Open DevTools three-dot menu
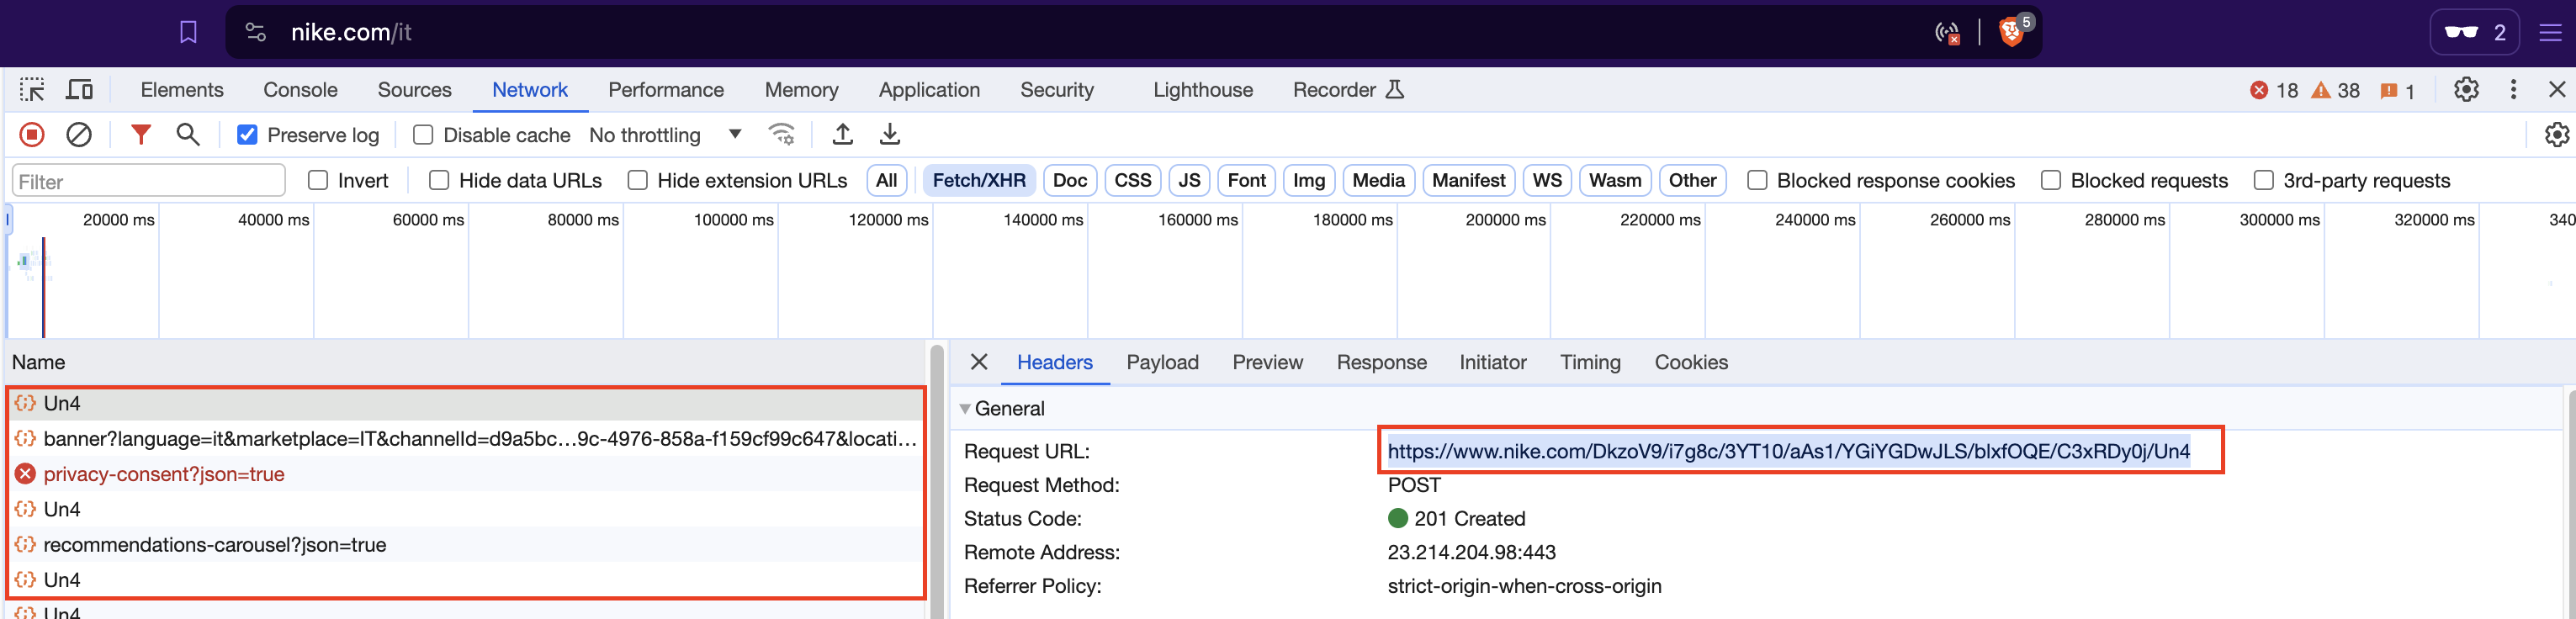 (2513, 90)
